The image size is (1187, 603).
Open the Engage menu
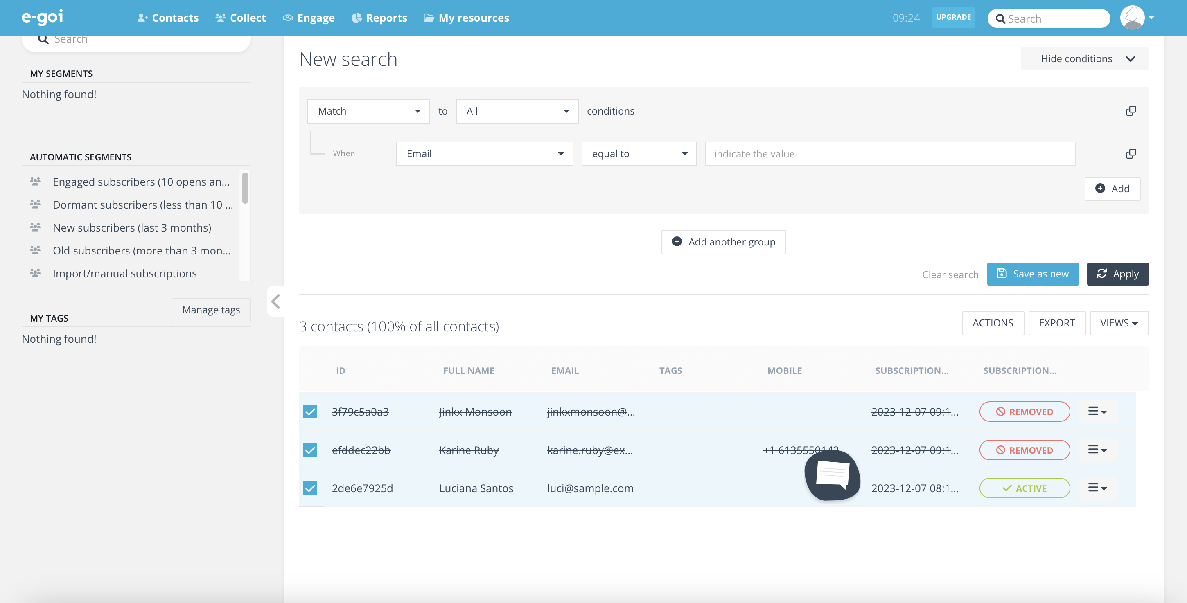(x=309, y=18)
